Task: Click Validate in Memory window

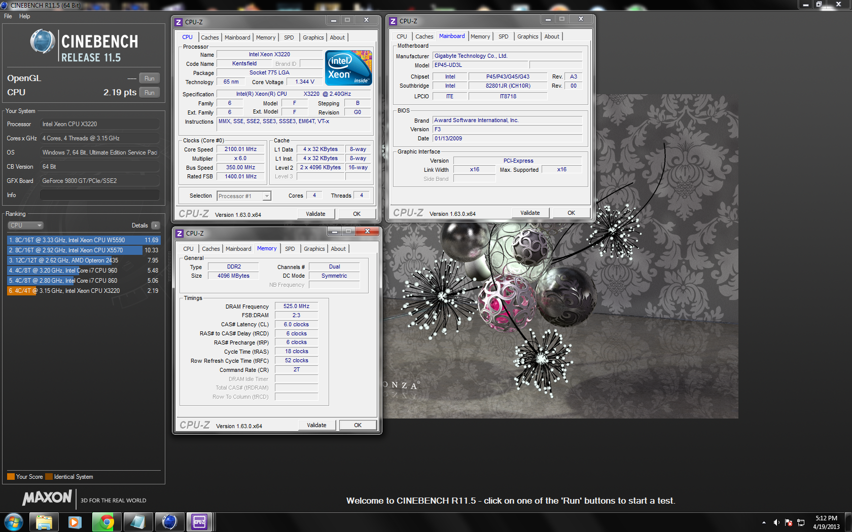Action: (x=316, y=425)
